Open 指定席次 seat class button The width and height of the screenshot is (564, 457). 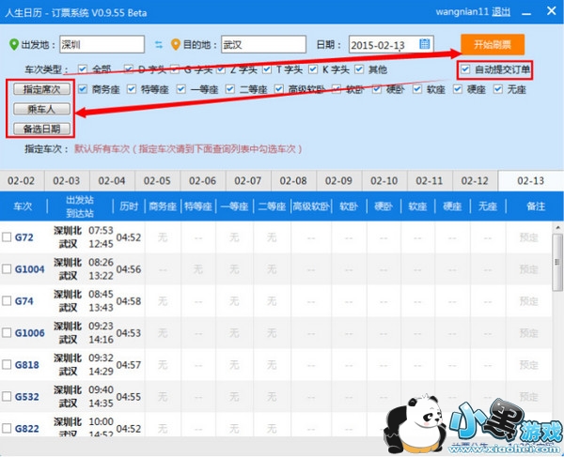click(x=41, y=89)
